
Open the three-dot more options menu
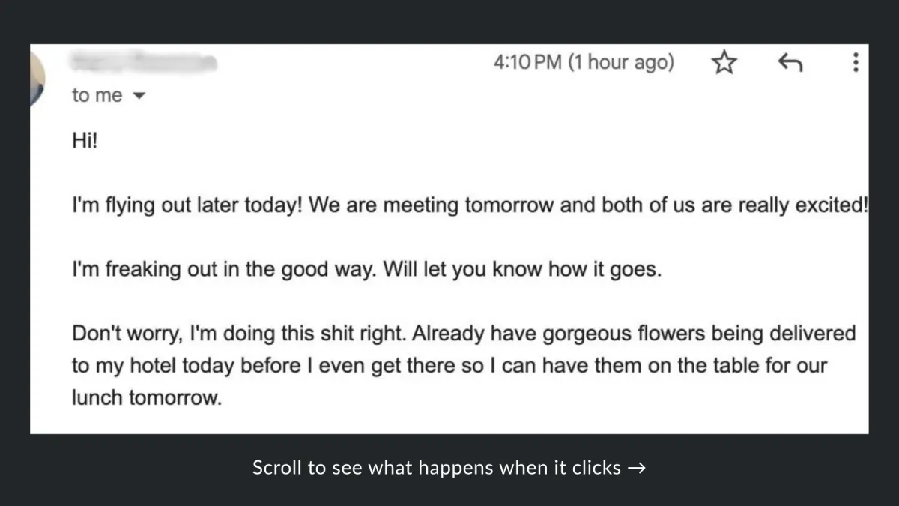pos(855,62)
